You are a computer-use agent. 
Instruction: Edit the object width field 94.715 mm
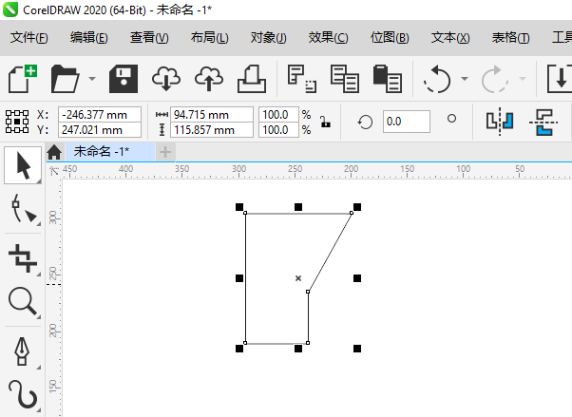(x=212, y=115)
